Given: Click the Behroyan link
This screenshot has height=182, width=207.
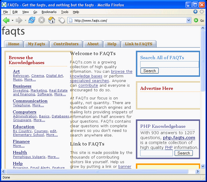Looking at the screenshot, I should coord(21,76).
